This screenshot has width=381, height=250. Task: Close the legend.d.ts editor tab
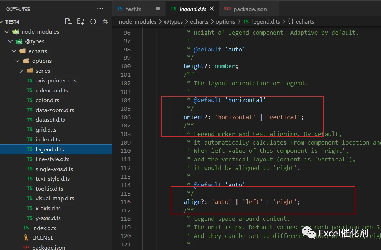212,9
